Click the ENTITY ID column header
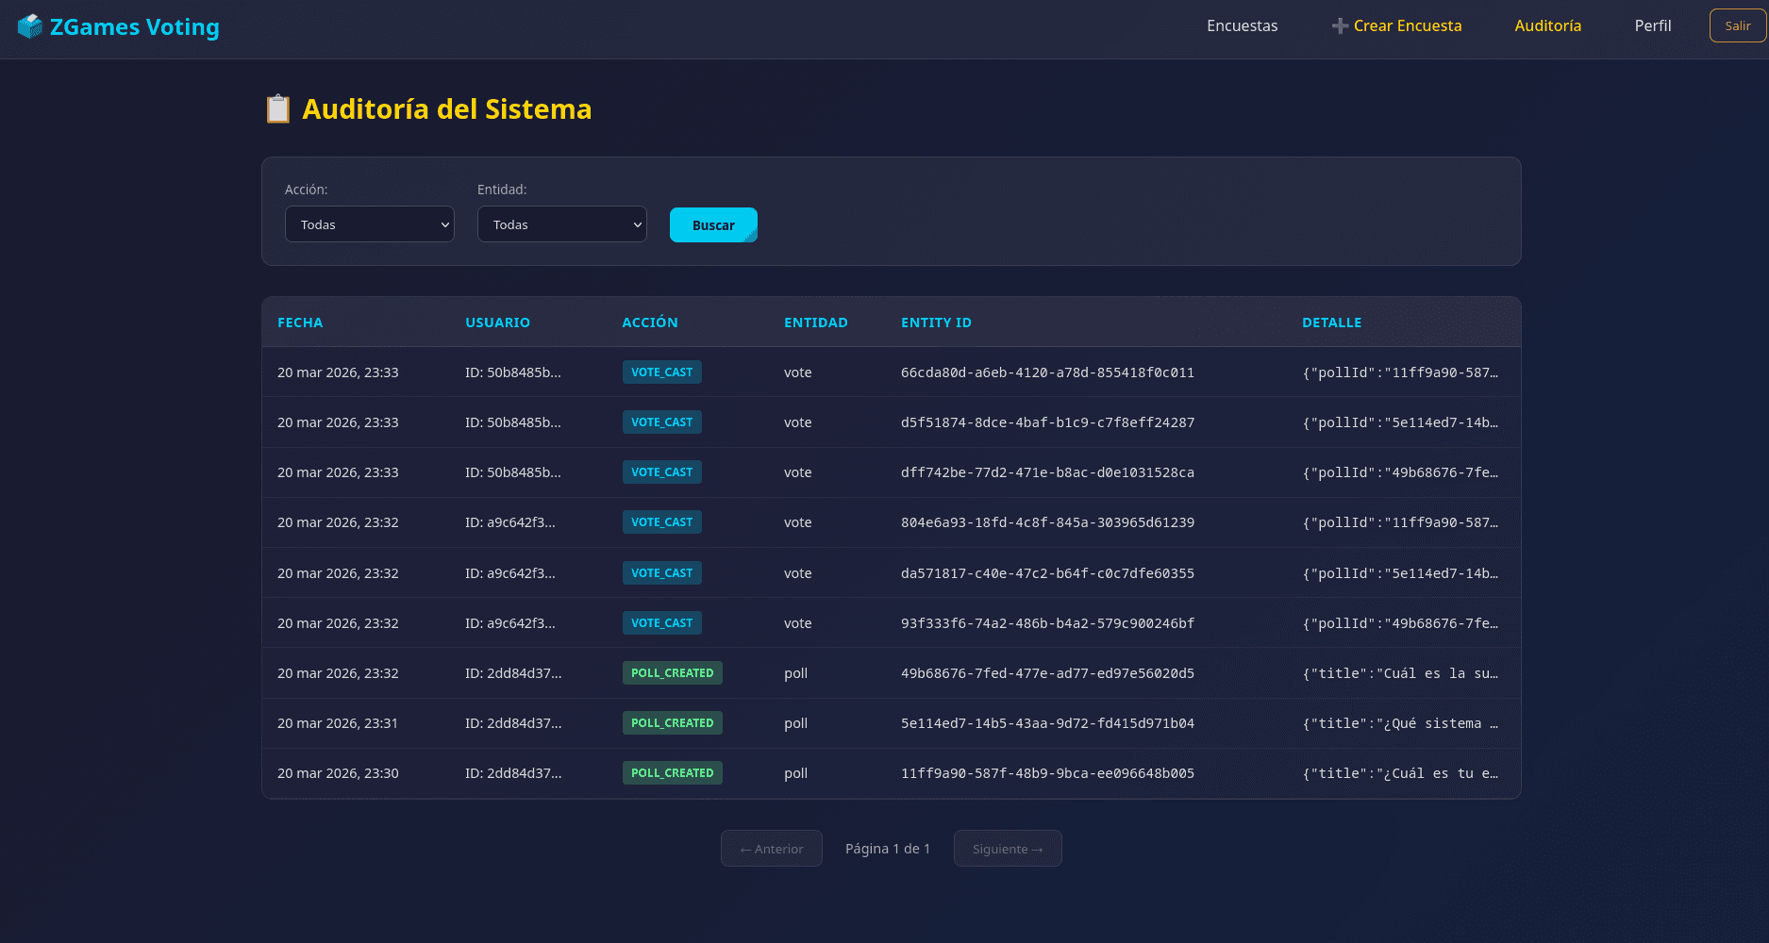Image resolution: width=1769 pixels, height=943 pixels. coord(936,323)
